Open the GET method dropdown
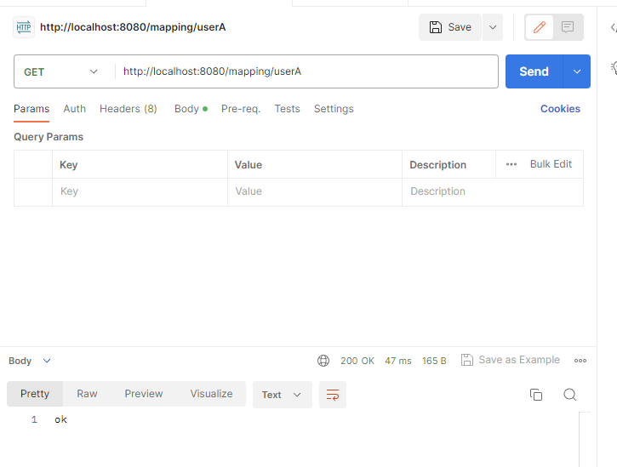 coord(60,71)
